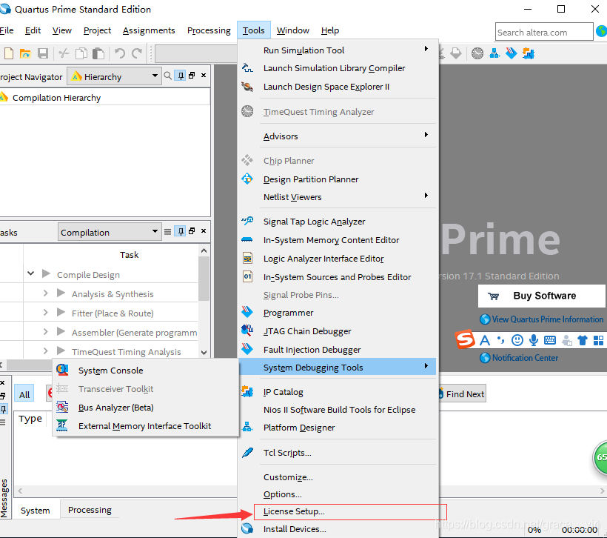Expand the Analysis & Synthesis task

(45, 293)
